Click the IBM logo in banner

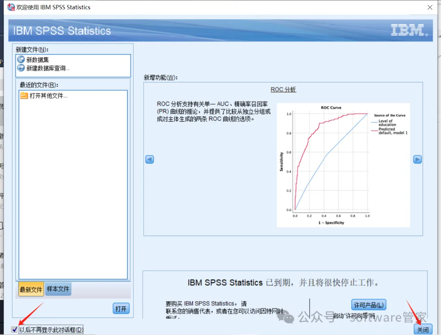[x=409, y=30]
